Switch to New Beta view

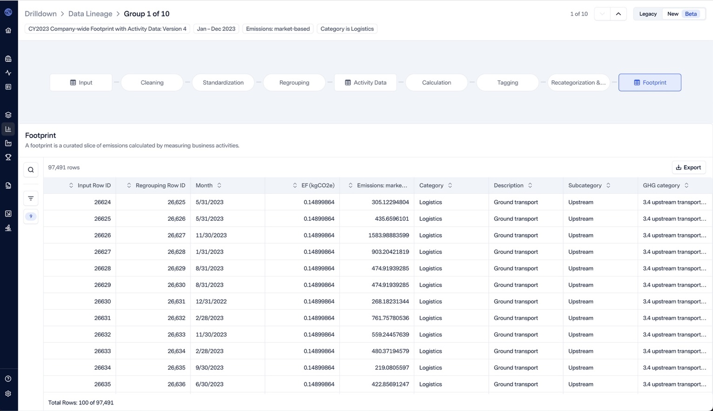pyautogui.click(x=683, y=14)
